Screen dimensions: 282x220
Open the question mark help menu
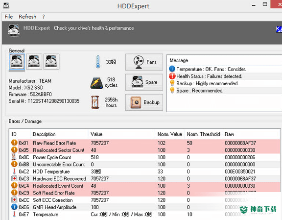tap(44, 17)
